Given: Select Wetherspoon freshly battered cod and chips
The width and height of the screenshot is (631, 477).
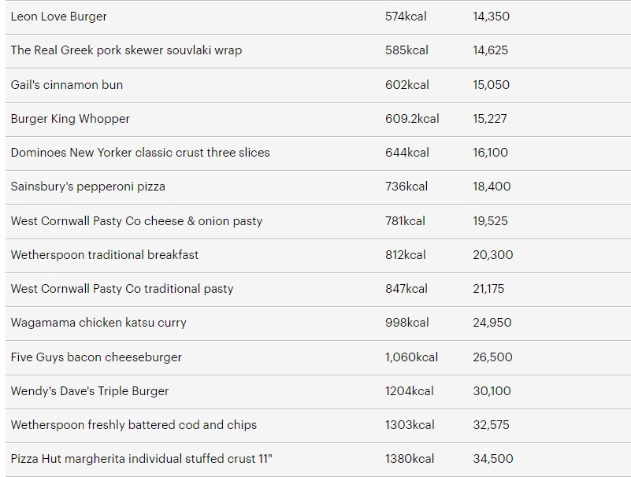Looking at the screenshot, I should click(x=134, y=425).
